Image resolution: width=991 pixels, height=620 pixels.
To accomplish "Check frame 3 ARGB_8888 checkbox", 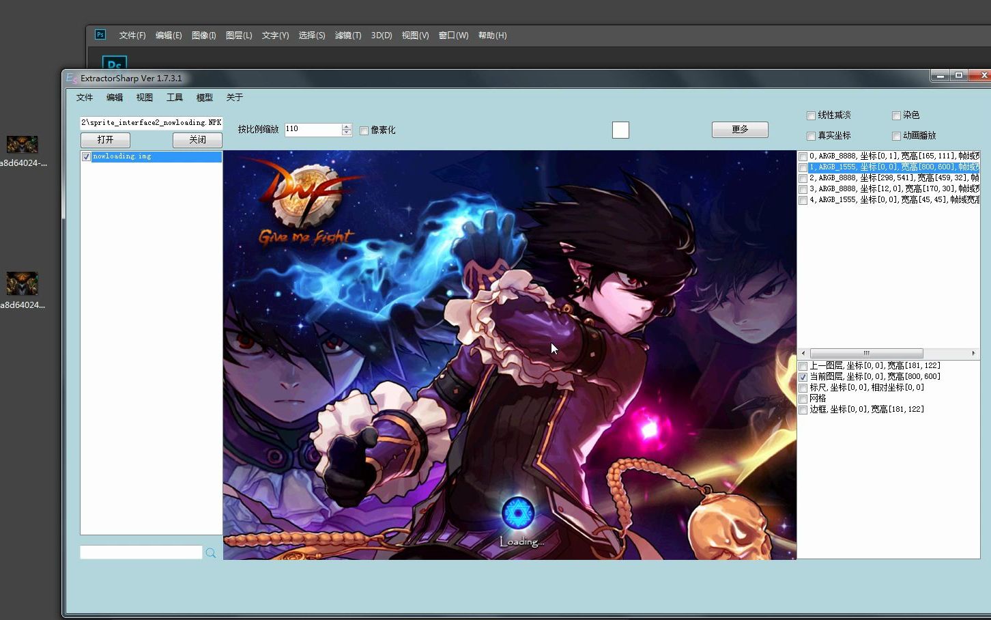I will (x=803, y=189).
